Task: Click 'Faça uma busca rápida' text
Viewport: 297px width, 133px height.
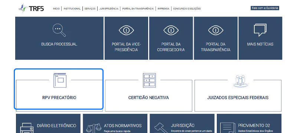Action: tap(117, 131)
